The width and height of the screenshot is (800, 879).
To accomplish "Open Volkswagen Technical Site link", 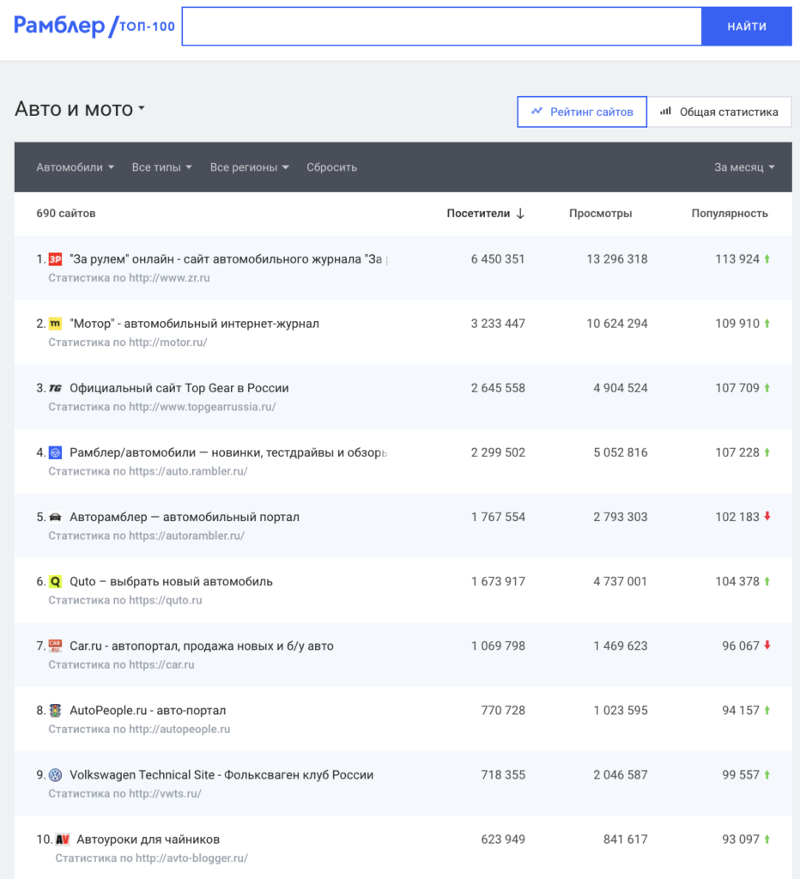I will (221, 775).
